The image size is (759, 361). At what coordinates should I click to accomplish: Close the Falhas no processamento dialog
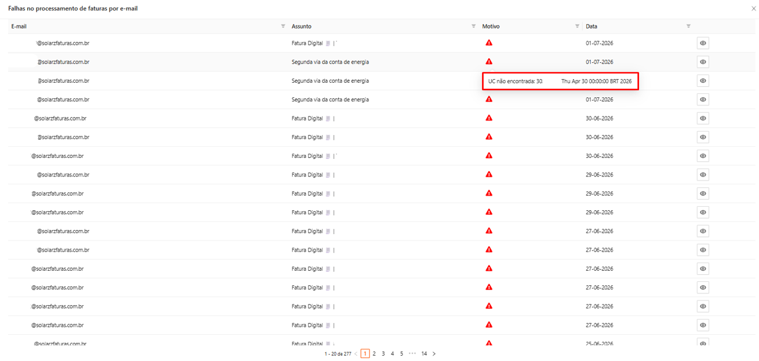[754, 9]
